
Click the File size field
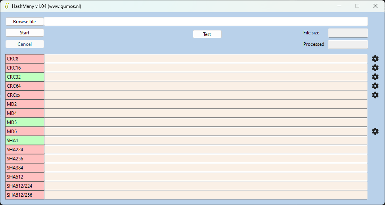(348, 33)
